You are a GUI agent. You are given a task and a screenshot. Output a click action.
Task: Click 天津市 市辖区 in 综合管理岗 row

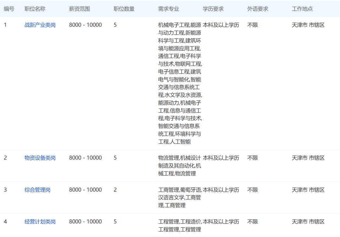308,190
